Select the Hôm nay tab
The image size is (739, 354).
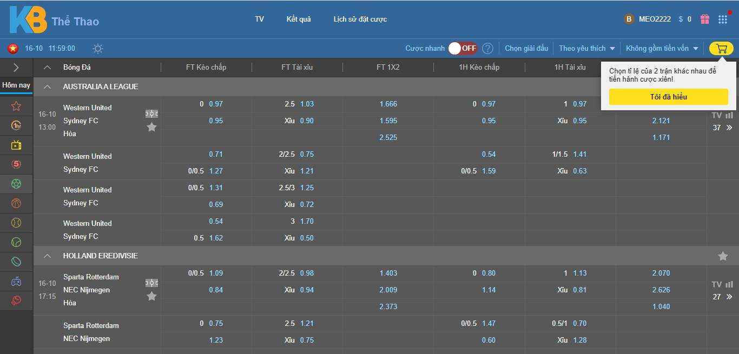coord(16,85)
